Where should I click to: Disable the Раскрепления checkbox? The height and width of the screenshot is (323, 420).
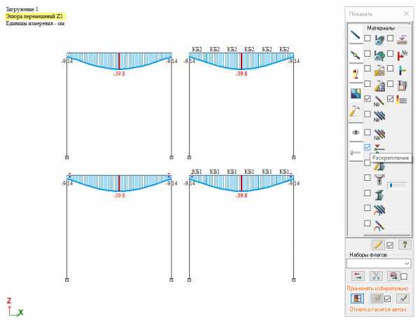coord(367,147)
